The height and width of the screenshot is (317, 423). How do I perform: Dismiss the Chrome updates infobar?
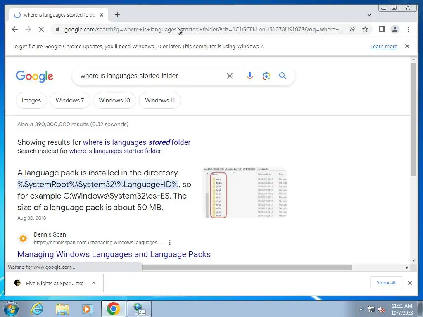point(407,46)
